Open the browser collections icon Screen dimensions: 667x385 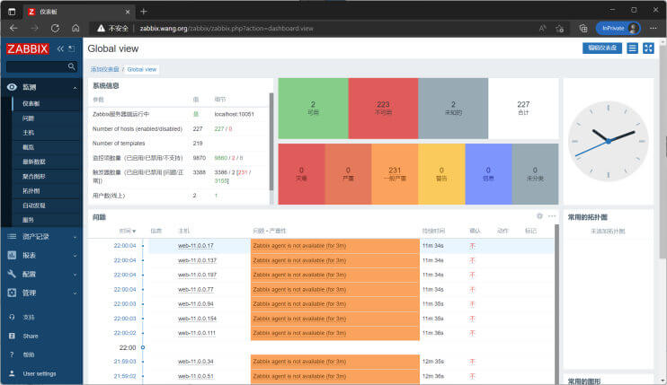[x=583, y=29]
